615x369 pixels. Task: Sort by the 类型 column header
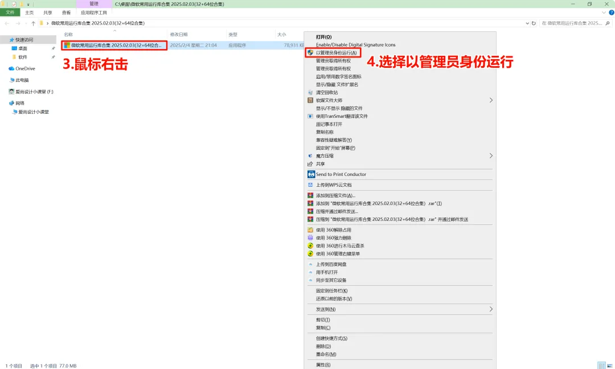[x=233, y=35]
